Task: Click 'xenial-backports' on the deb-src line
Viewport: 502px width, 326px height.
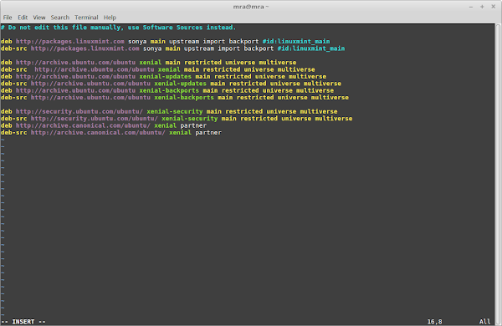Action: [184, 98]
